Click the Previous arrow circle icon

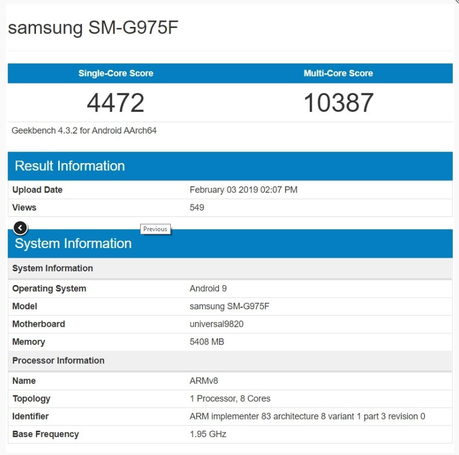pos(20,228)
